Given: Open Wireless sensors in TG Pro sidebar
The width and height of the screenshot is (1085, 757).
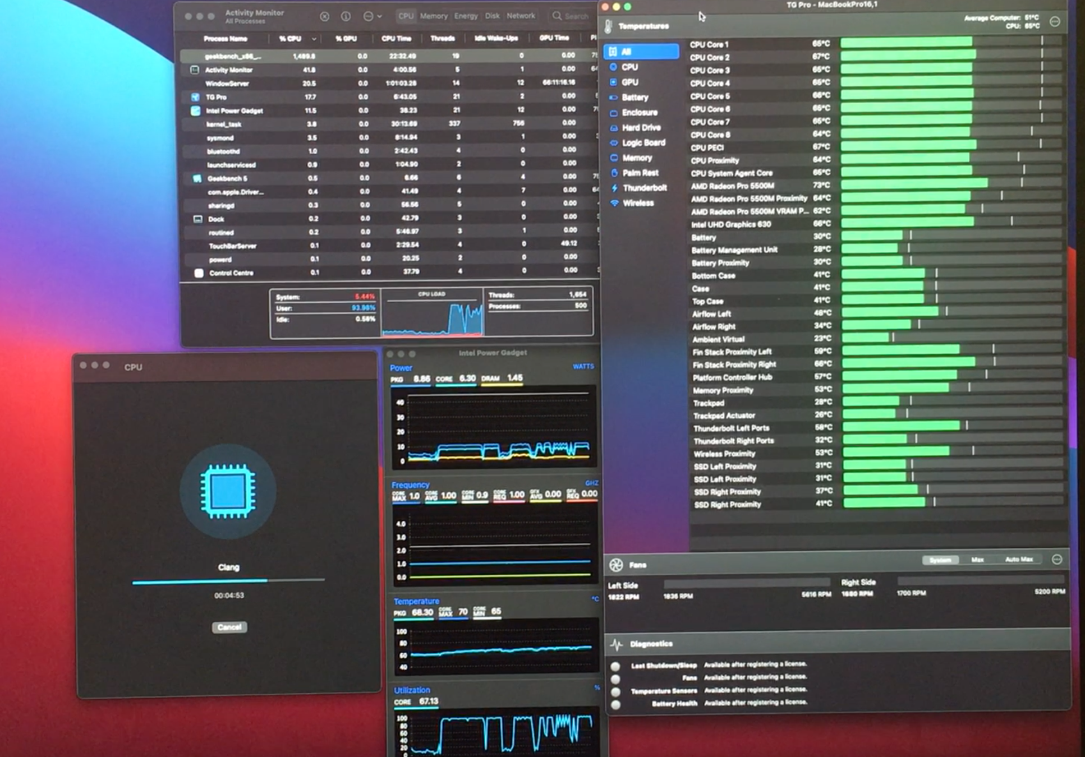Looking at the screenshot, I should (638, 203).
